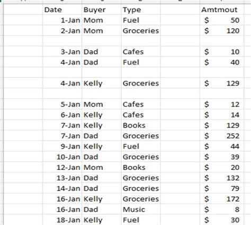Click the amount cell showing 79
The width and height of the screenshot is (251, 225).
point(222,188)
